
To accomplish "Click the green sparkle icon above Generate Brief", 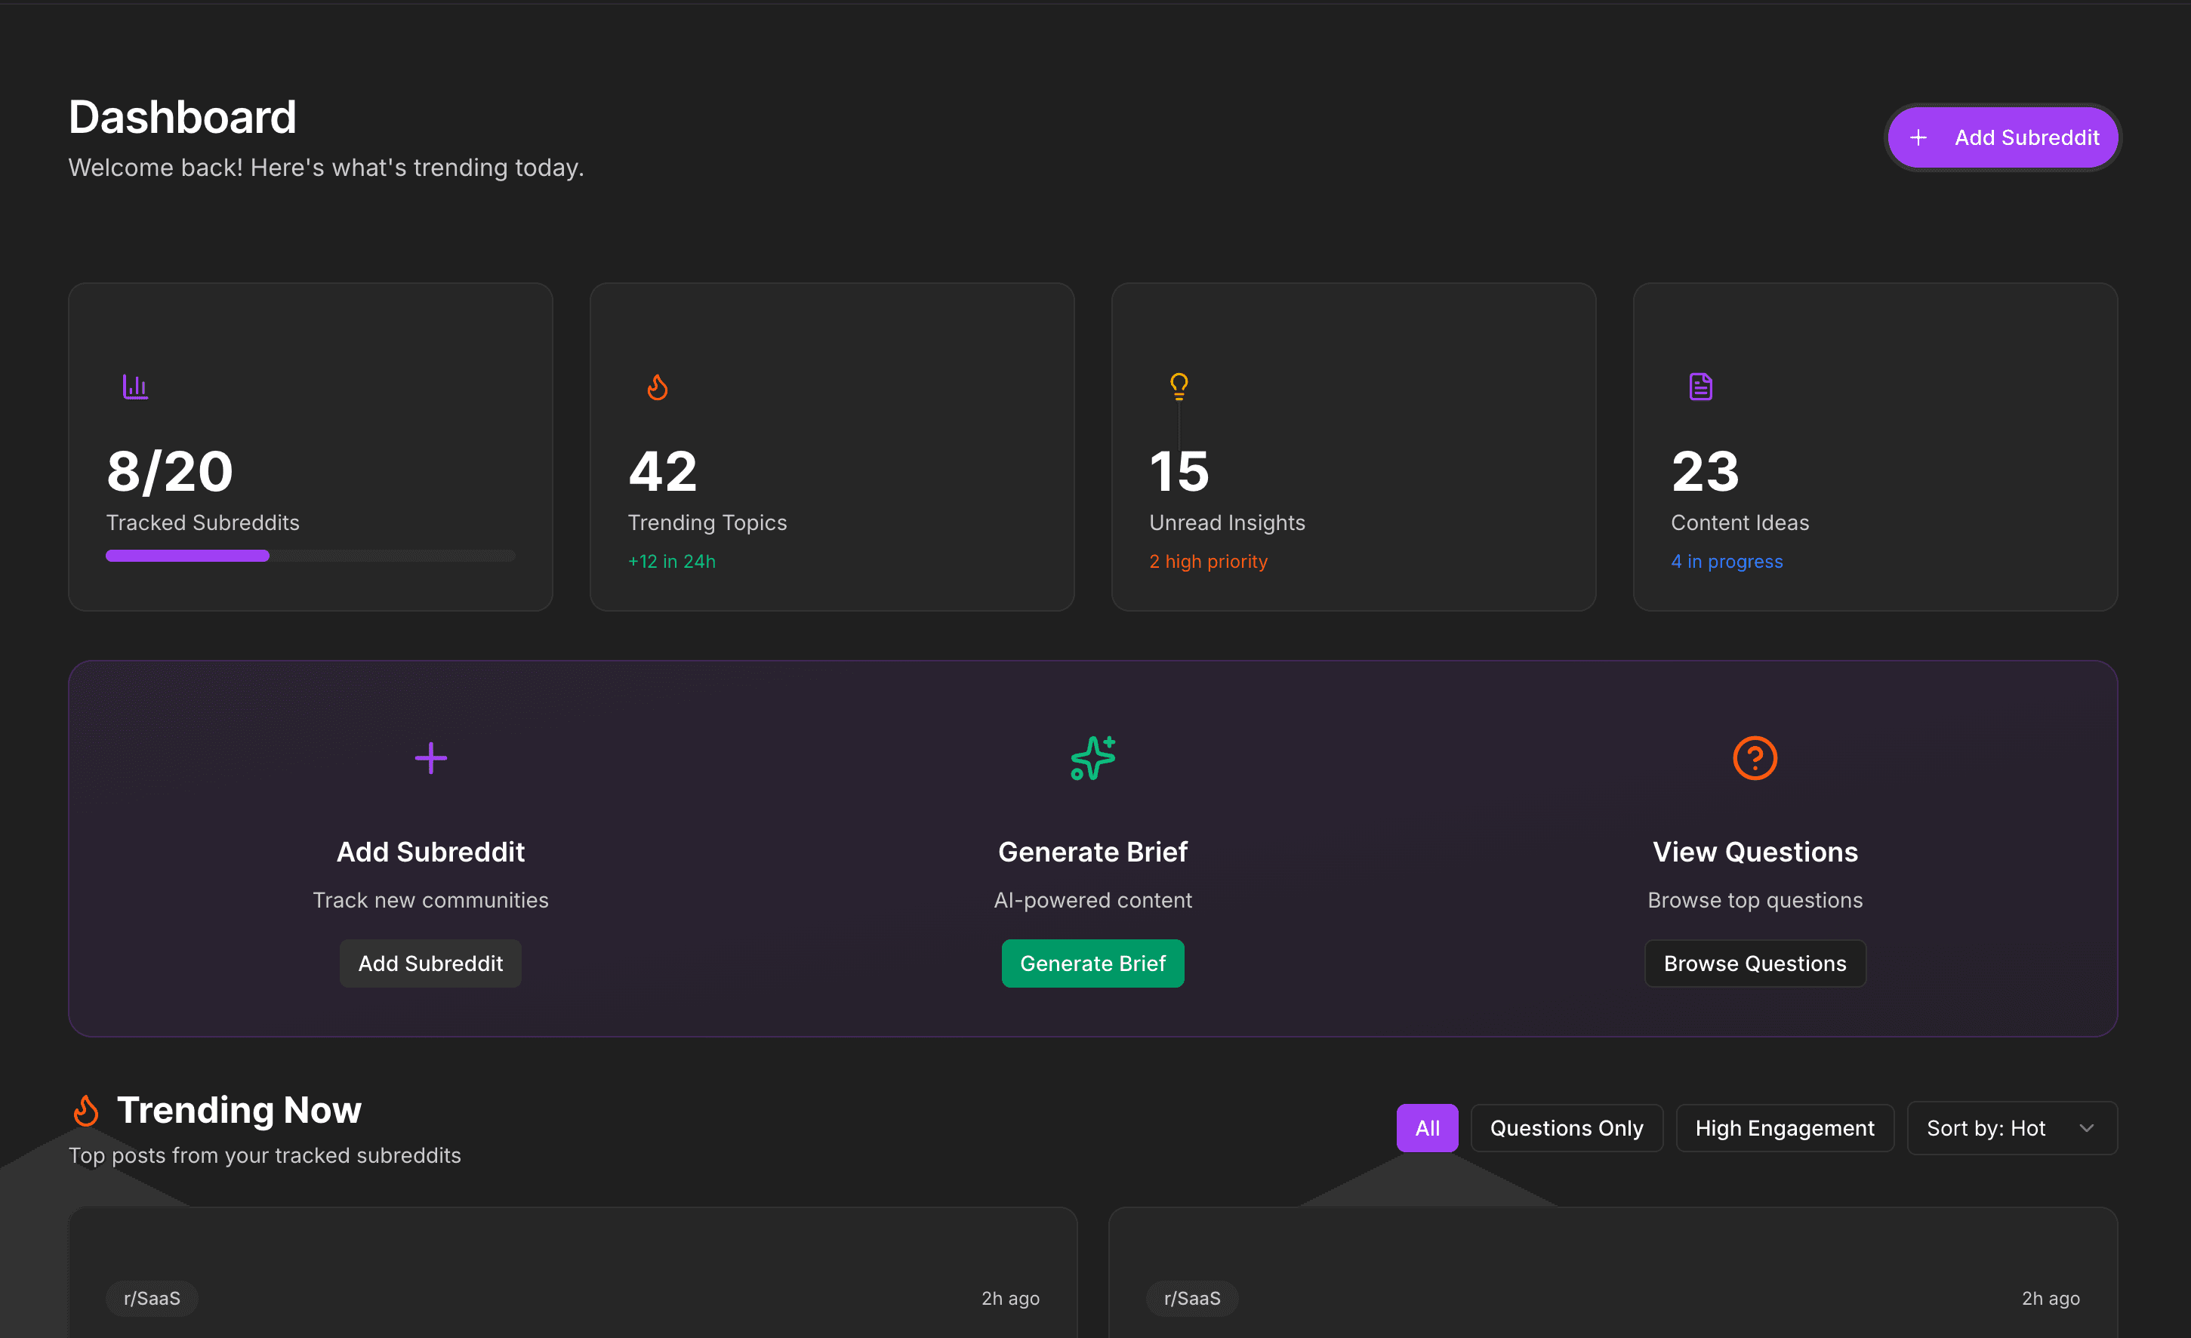I will [x=1092, y=757].
